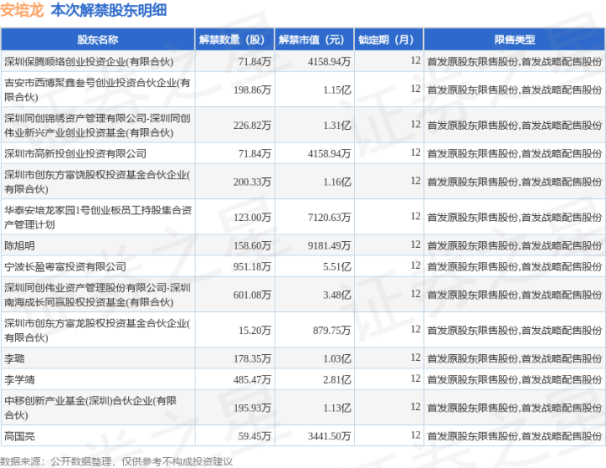The width and height of the screenshot is (606, 468).
Task: Select shareholder name 高国亮
Action: pos(19,436)
